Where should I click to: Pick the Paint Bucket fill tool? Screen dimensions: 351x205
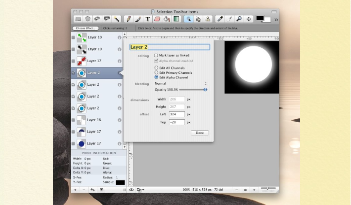coord(167,19)
